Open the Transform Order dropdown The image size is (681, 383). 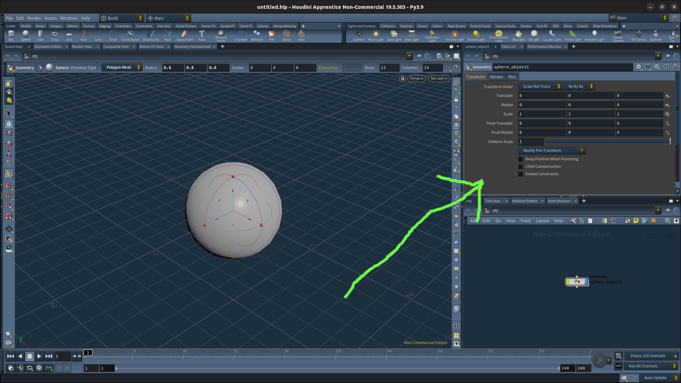pos(540,86)
